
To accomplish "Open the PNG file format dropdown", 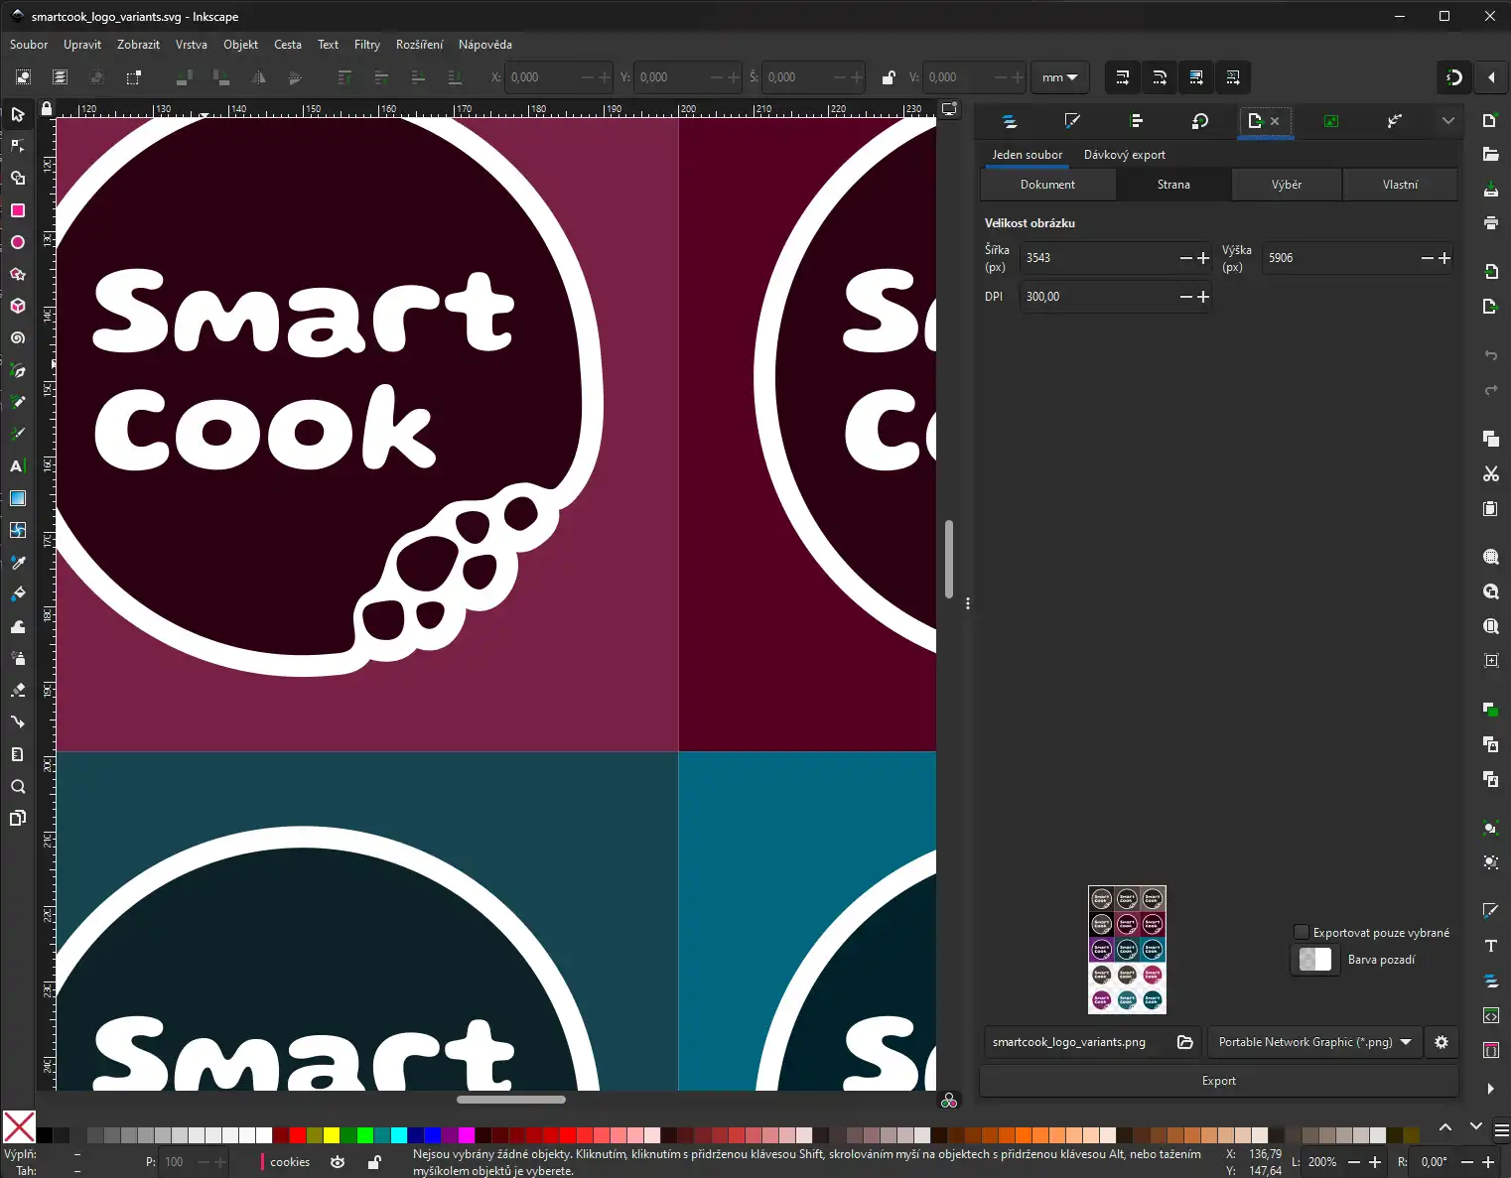I will (x=1314, y=1042).
